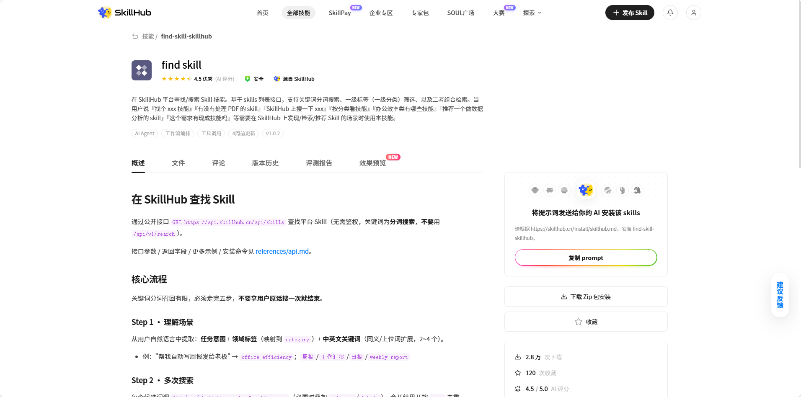The image size is (801, 397).
Task: Click the office-efficiency code snippet
Action: pyautogui.click(x=267, y=357)
